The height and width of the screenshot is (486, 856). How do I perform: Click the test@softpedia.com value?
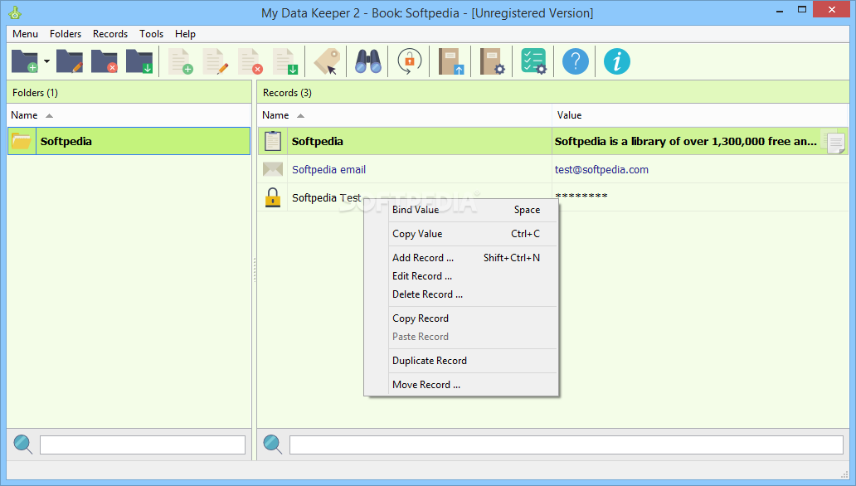pyautogui.click(x=601, y=170)
